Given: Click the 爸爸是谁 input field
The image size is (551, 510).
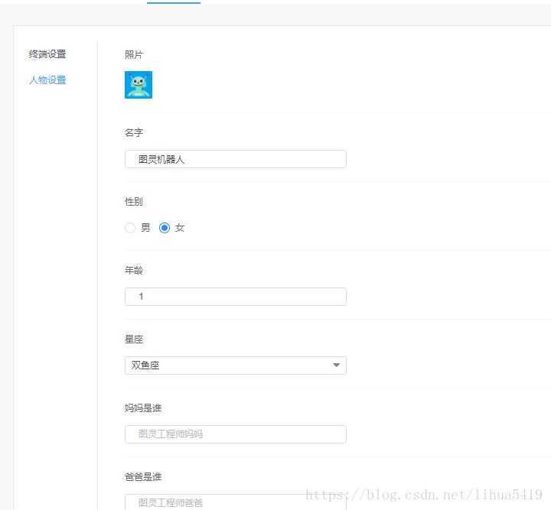Looking at the screenshot, I should click(236, 502).
